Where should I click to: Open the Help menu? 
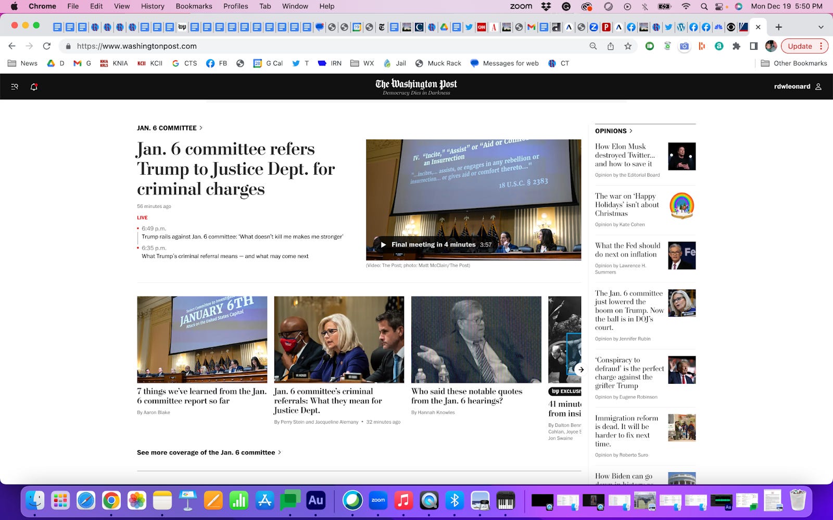pyautogui.click(x=327, y=6)
